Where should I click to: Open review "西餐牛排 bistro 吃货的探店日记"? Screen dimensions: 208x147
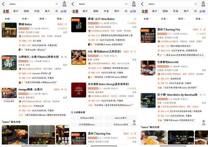click(179, 120)
